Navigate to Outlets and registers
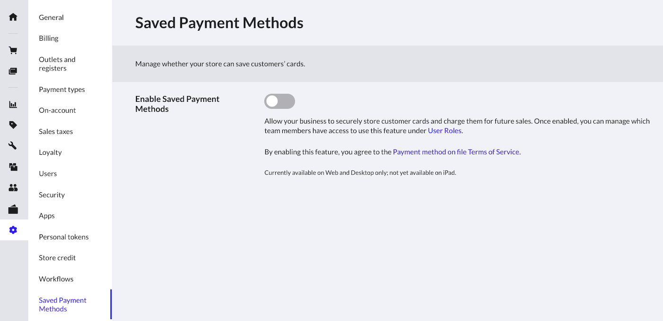The width and height of the screenshot is (663, 321). [x=57, y=63]
